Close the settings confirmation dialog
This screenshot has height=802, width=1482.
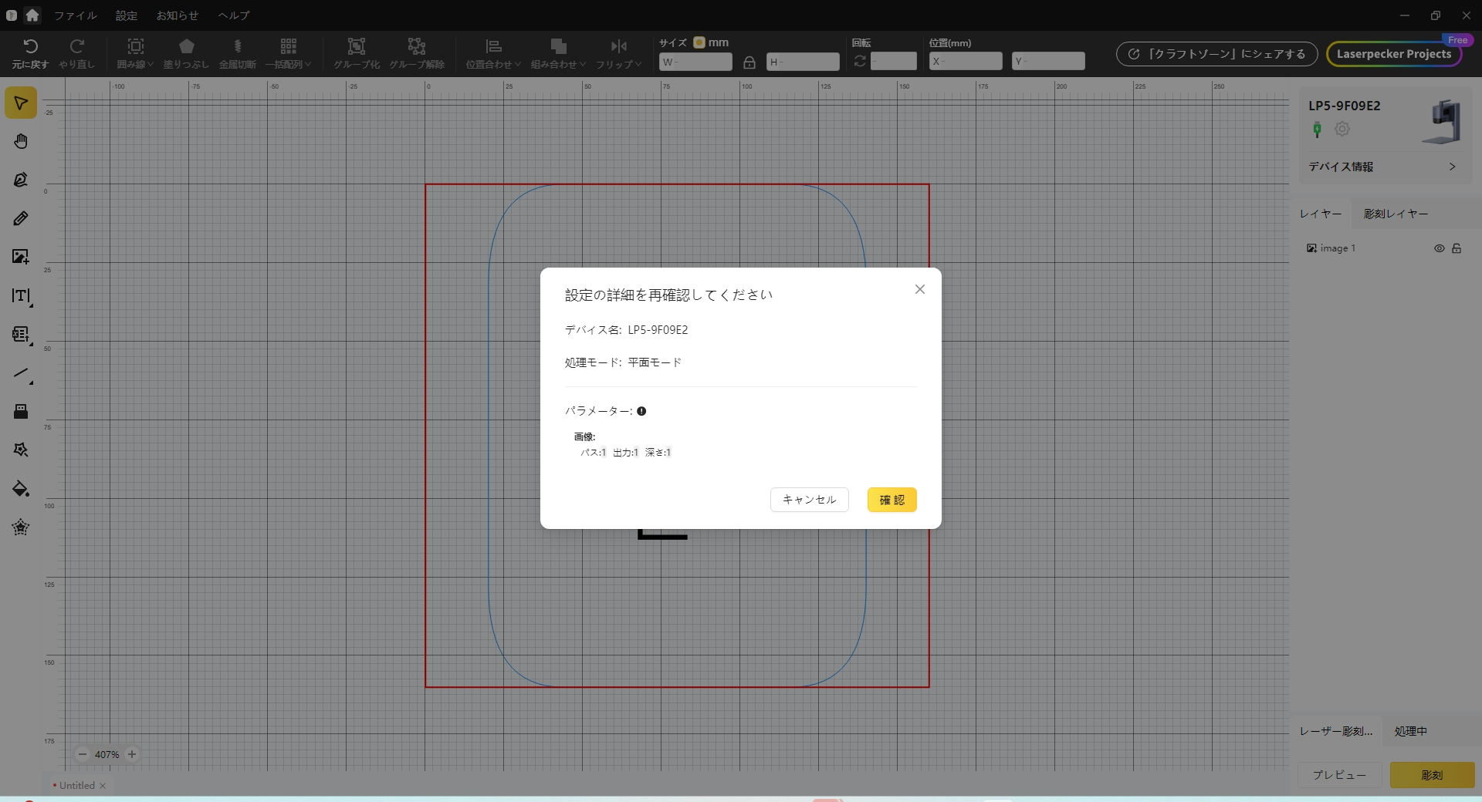pos(919,289)
